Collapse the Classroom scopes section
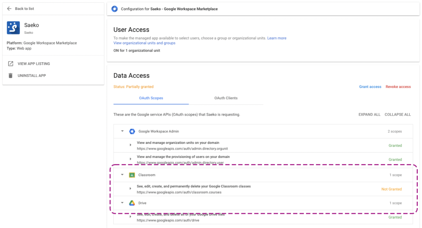Screen dimensions: 422x228 122,175
